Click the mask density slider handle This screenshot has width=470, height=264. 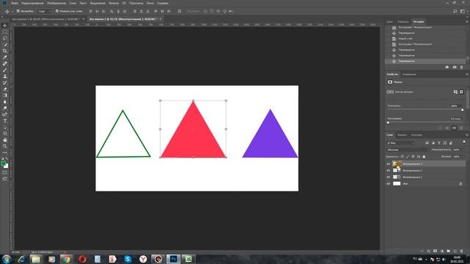click(x=463, y=110)
